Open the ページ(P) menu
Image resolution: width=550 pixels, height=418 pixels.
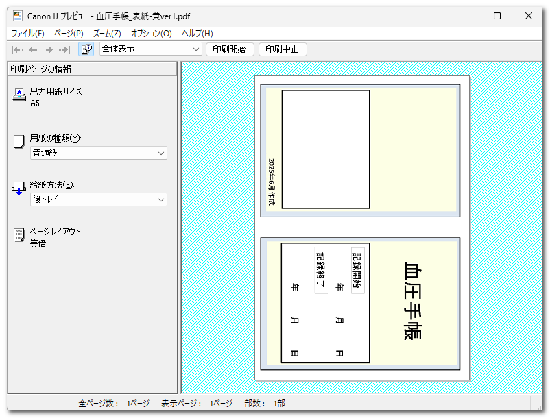pyautogui.click(x=69, y=34)
